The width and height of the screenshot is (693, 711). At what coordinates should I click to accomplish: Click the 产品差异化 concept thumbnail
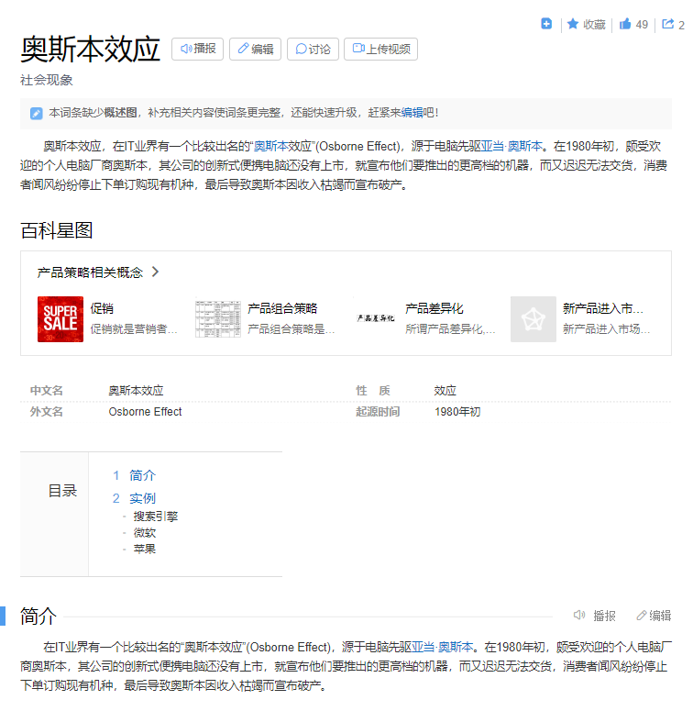(376, 319)
